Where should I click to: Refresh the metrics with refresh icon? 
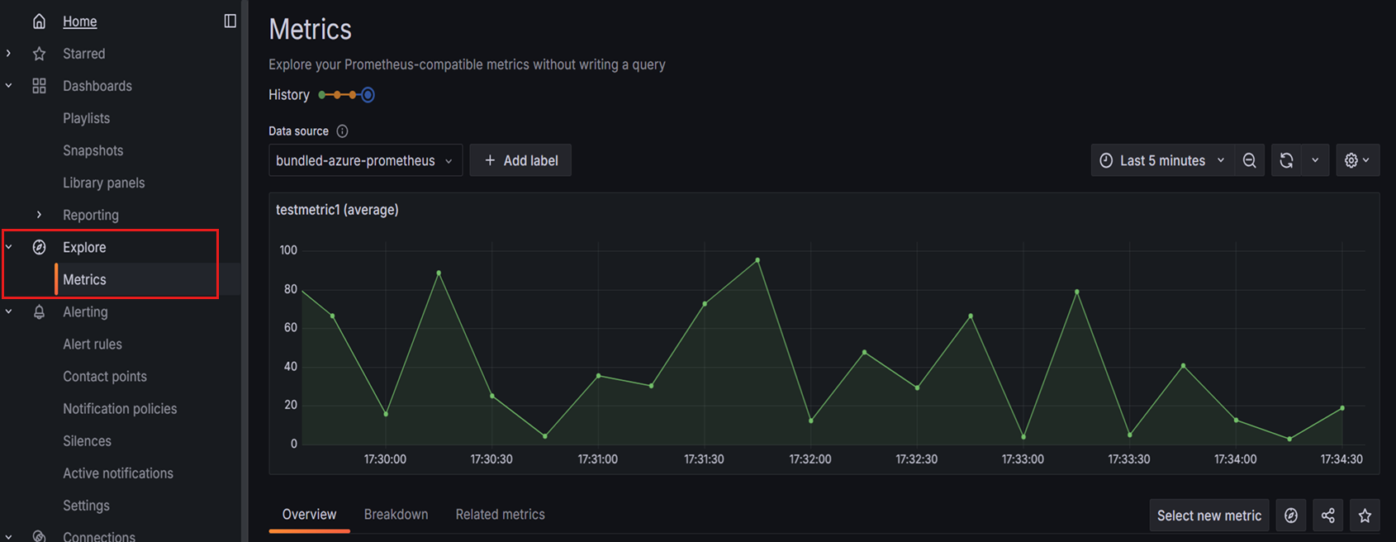pos(1286,160)
